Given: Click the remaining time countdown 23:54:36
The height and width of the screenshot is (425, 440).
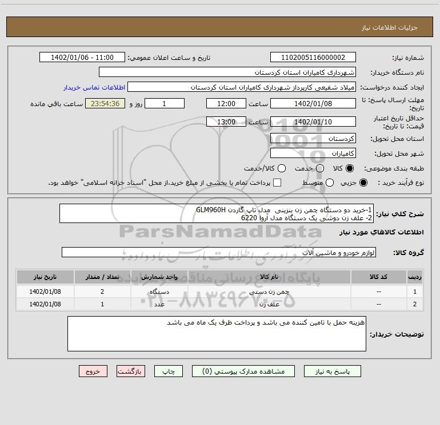Looking at the screenshot, I should tap(105, 103).
